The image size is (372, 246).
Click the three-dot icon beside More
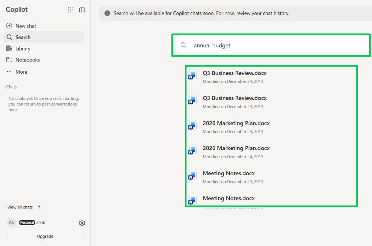coord(9,71)
